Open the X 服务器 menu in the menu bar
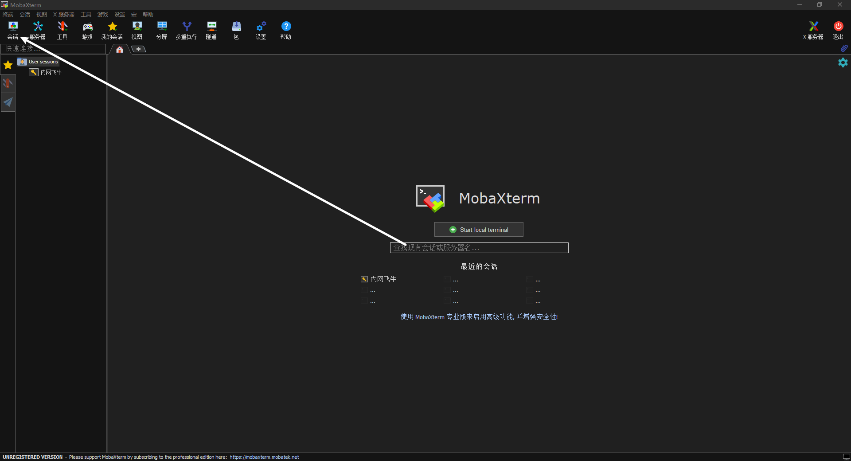This screenshot has width=851, height=461. point(64,15)
